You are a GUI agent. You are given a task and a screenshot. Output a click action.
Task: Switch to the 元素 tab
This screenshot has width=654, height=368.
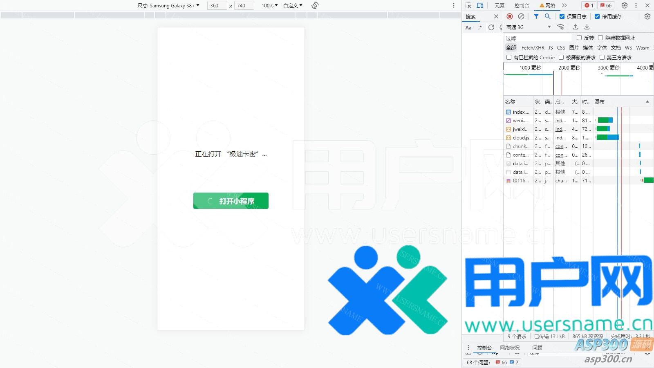click(499, 5)
